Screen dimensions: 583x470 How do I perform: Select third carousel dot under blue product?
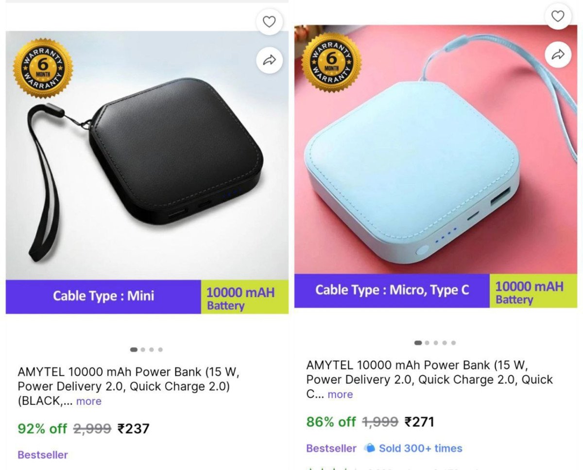coord(436,343)
